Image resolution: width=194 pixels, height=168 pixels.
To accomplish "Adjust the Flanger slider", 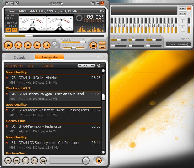I will [119, 46].
